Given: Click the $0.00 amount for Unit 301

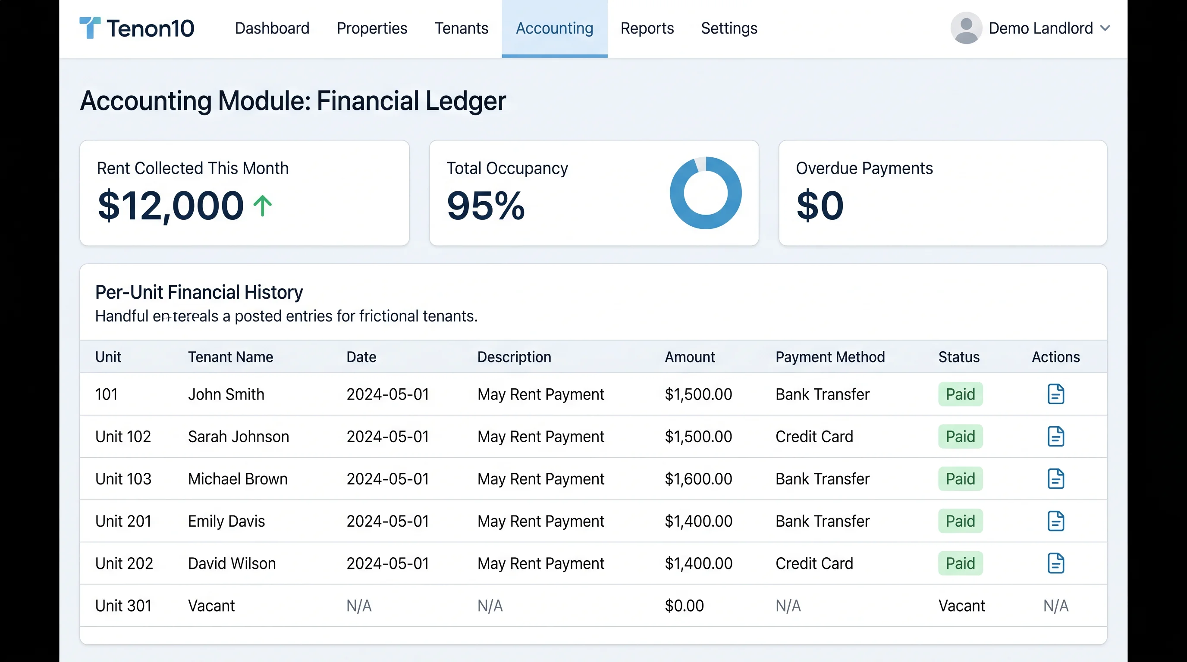Looking at the screenshot, I should click(x=684, y=606).
